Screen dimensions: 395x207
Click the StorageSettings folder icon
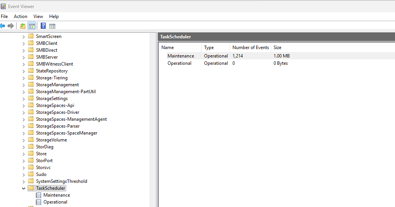click(x=31, y=98)
